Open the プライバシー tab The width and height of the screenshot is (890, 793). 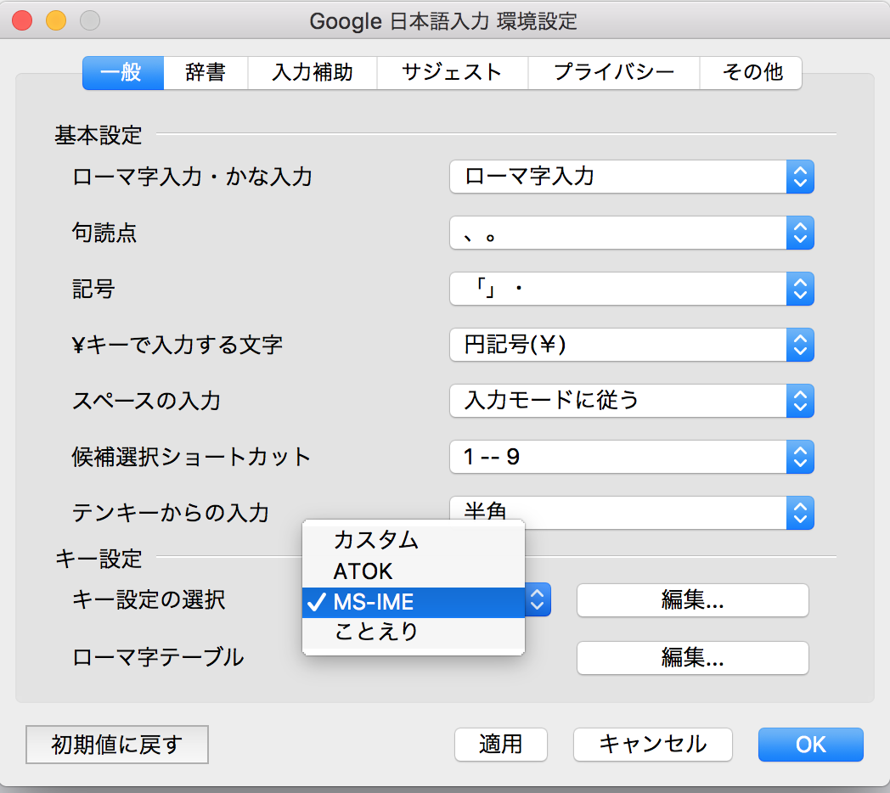tap(614, 73)
